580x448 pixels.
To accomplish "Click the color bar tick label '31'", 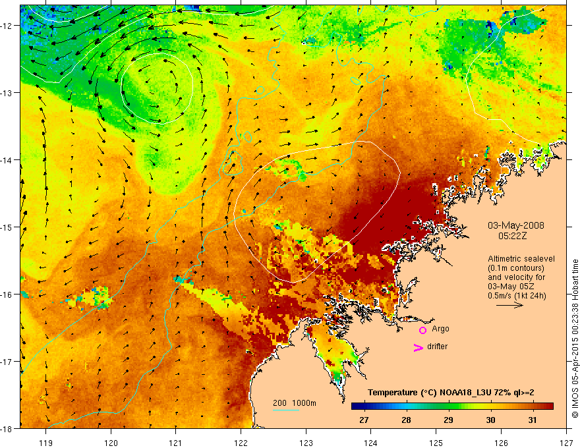I will [x=533, y=420].
